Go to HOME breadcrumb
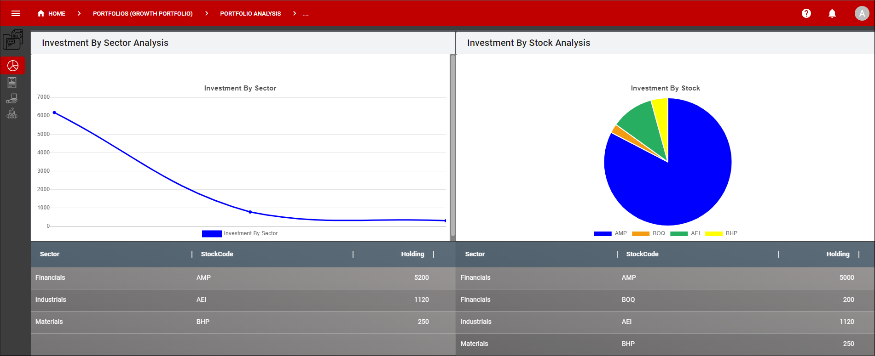Image resolution: width=875 pixels, height=356 pixels. coord(57,14)
